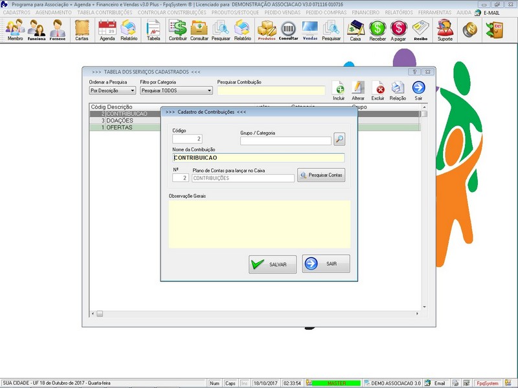
Task: Click the SAIR button in Cadastro dialog
Action: point(326,264)
